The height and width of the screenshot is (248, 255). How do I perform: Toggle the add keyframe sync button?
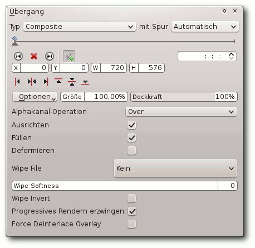69,56
